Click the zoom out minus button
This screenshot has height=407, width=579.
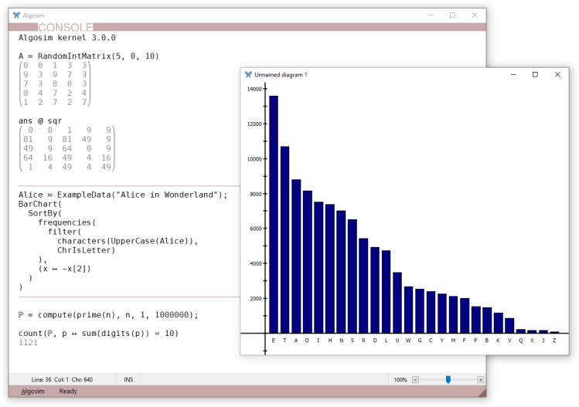coord(415,380)
